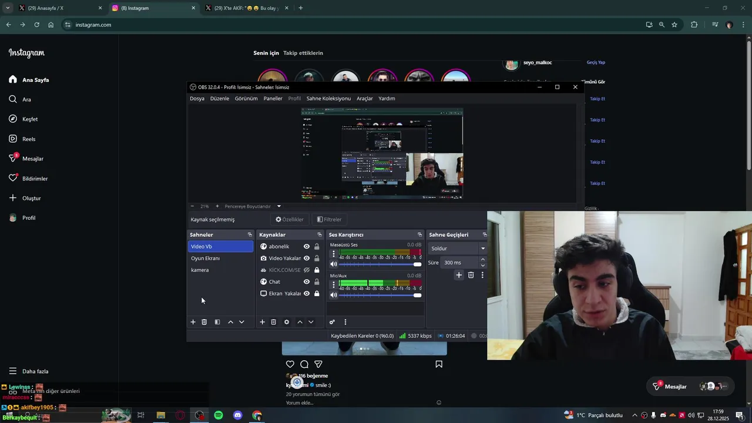Click the Özellikler button in OBS

point(290,219)
